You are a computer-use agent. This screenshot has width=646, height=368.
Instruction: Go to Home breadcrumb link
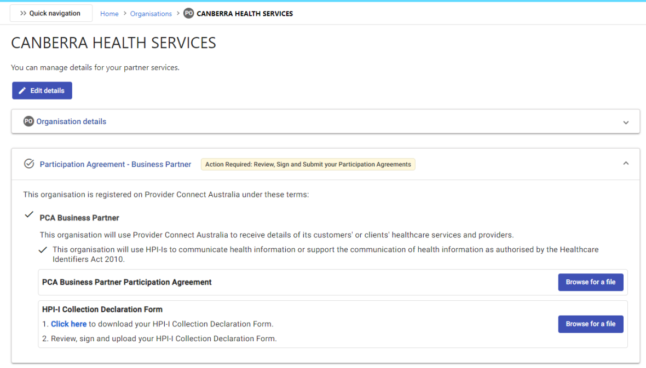tap(109, 14)
